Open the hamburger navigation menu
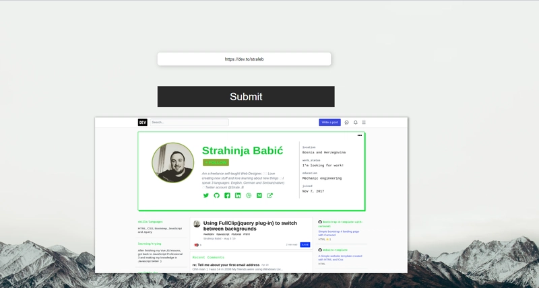539x288 pixels. pos(364,122)
